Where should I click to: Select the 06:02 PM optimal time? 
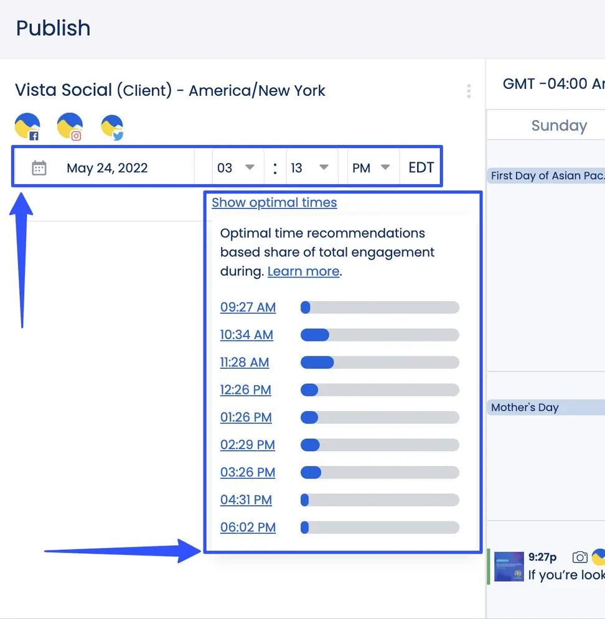coord(248,527)
